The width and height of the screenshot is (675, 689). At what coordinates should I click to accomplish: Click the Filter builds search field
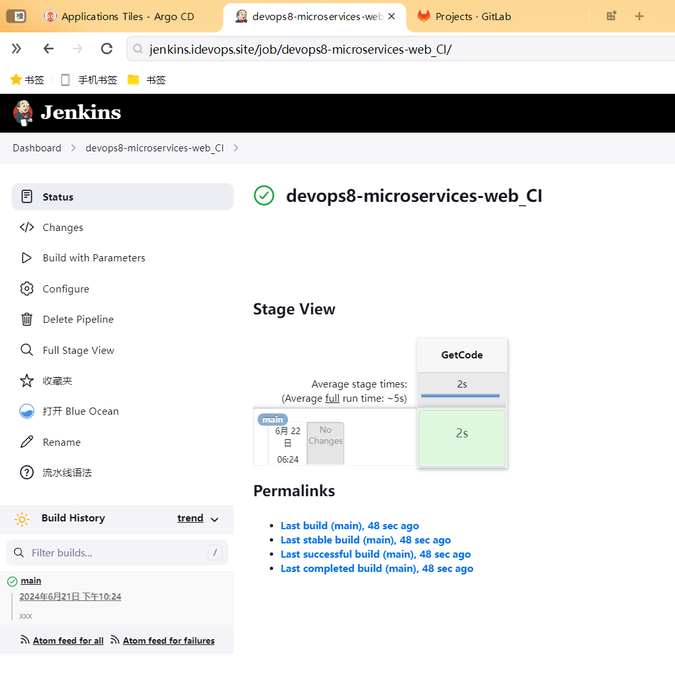point(117,552)
